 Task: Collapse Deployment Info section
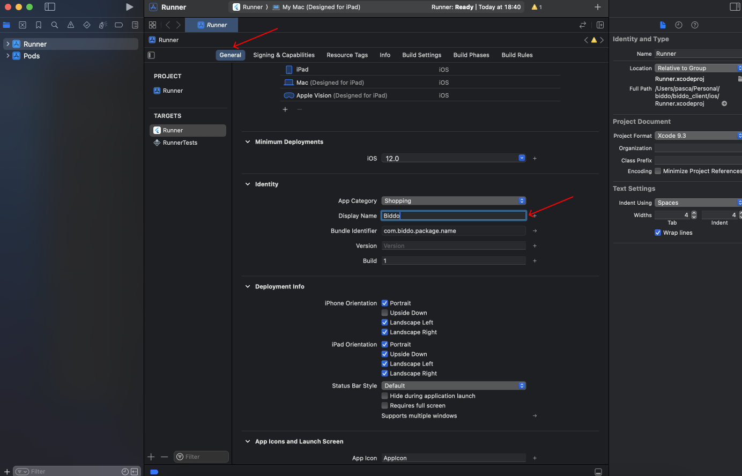pos(248,287)
